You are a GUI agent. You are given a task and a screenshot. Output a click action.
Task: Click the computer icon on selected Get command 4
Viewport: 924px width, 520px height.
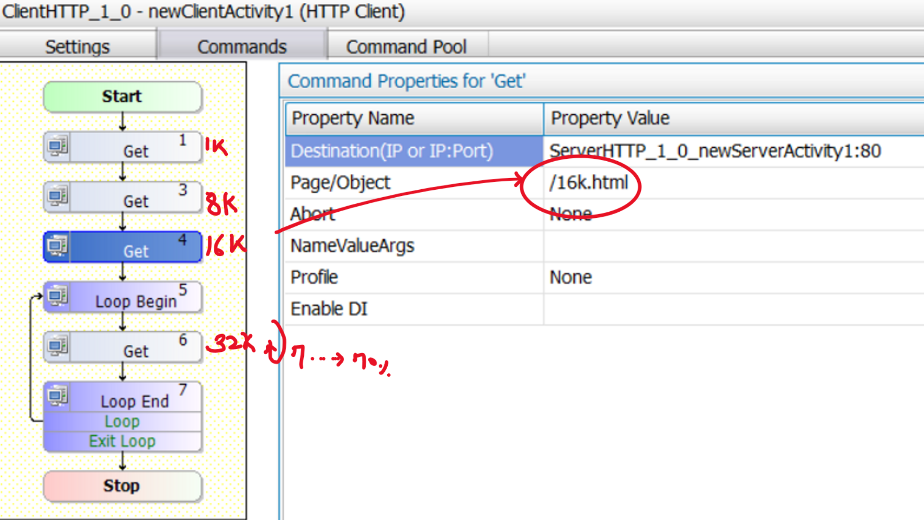tap(57, 246)
